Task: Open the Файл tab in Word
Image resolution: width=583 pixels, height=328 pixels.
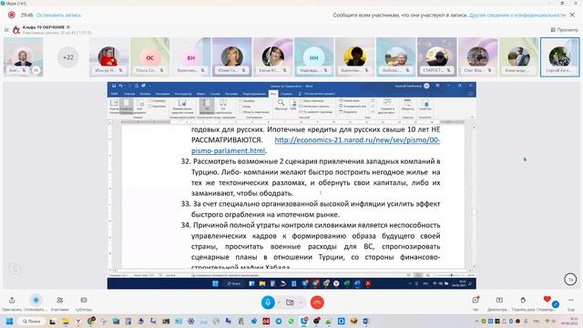Action: pyautogui.click(x=114, y=94)
